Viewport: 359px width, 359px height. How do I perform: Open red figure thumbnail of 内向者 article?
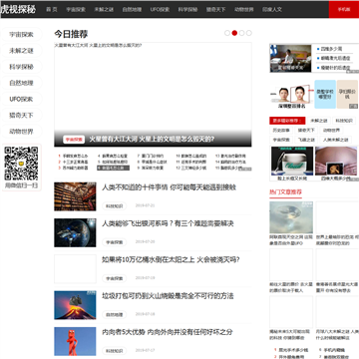pos(75,341)
